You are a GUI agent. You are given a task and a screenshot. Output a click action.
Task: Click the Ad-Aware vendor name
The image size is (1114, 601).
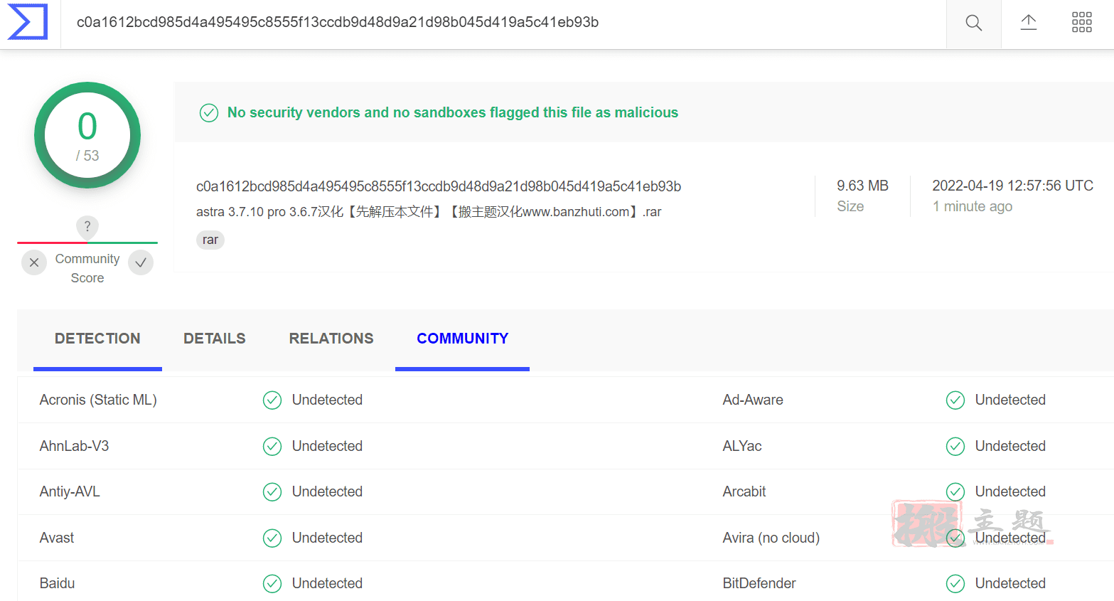tap(753, 400)
